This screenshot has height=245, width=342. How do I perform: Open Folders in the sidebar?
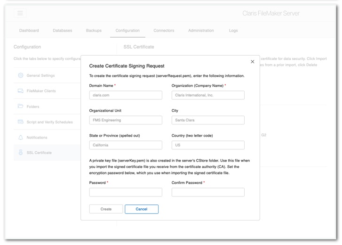(47, 106)
